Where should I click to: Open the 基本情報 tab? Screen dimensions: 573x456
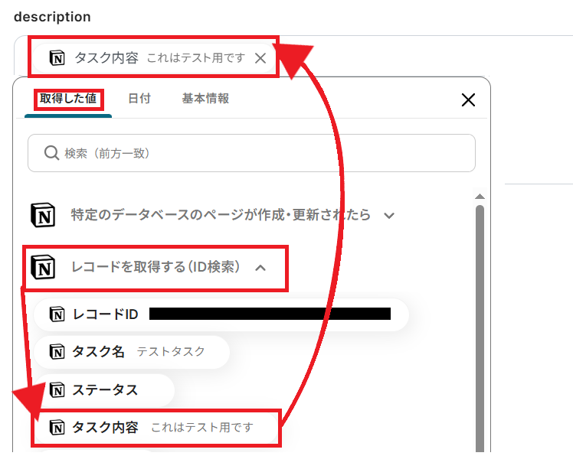205,99
